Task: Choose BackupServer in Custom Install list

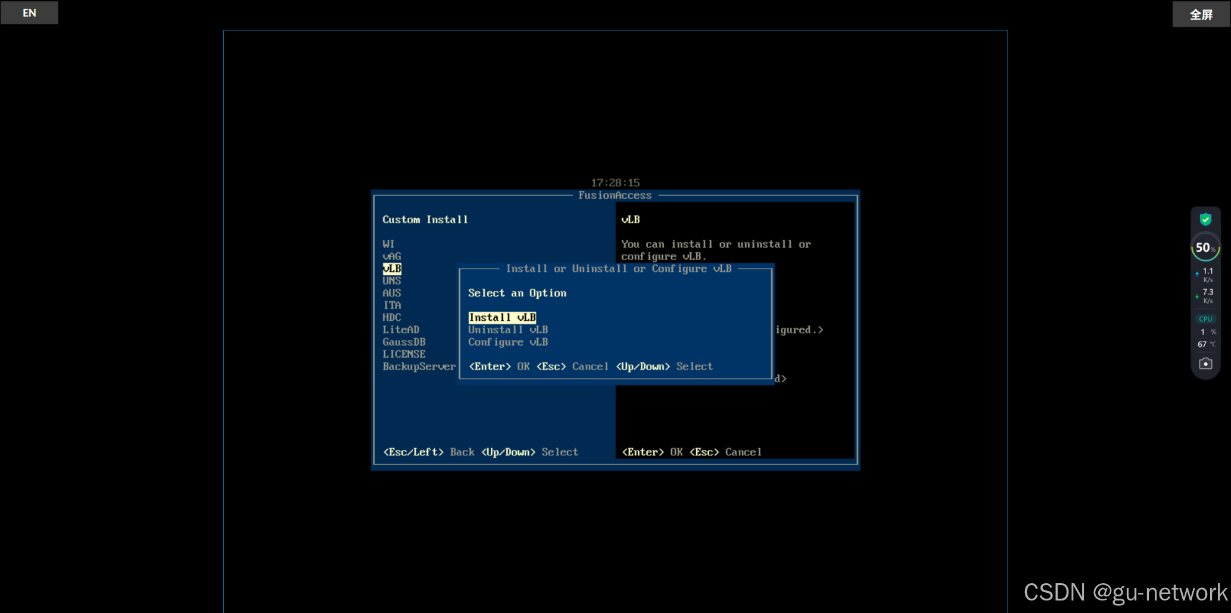Action: coord(419,367)
